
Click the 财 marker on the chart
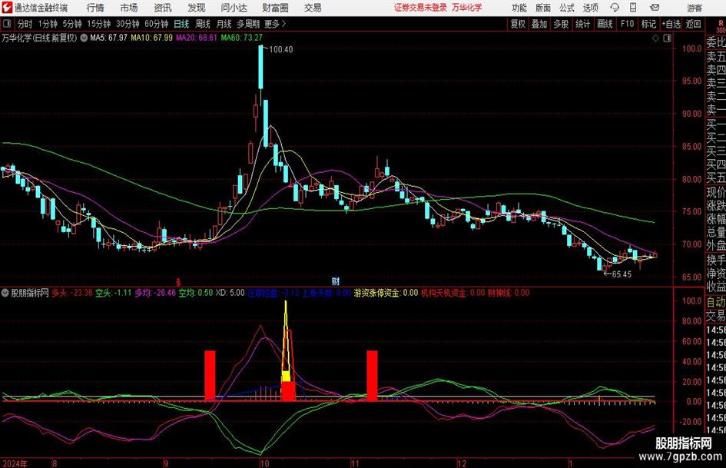click(x=335, y=280)
